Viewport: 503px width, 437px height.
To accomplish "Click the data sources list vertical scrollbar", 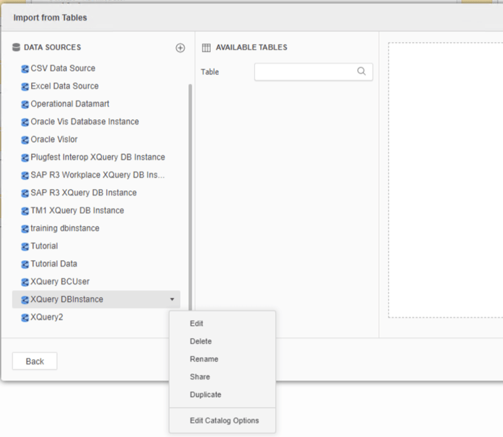I will pos(190,196).
